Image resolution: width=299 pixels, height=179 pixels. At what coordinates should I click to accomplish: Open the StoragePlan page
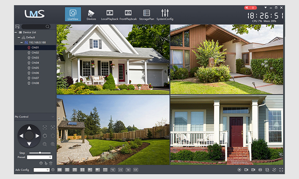pos(146,14)
